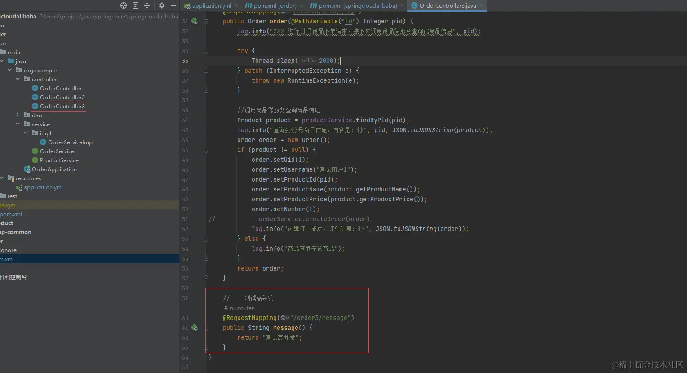Click the commented 'orderService.createOrder(order);' line
This screenshot has height=373, width=687.
[316, 219]
